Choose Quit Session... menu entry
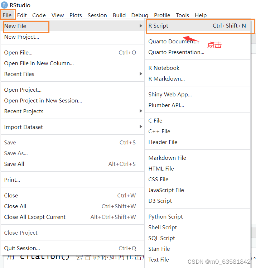This screenshot has width=256, height=268. (73, 248)
